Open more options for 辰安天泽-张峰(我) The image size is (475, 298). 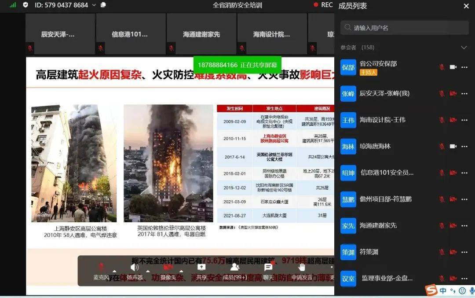(464, 93)
